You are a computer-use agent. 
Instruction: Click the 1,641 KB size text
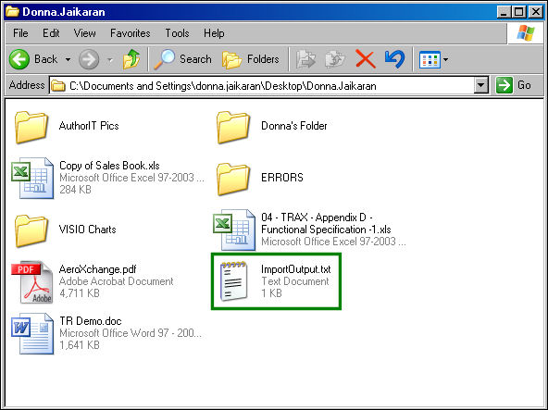pyautogui.click(x=80, y=345)
